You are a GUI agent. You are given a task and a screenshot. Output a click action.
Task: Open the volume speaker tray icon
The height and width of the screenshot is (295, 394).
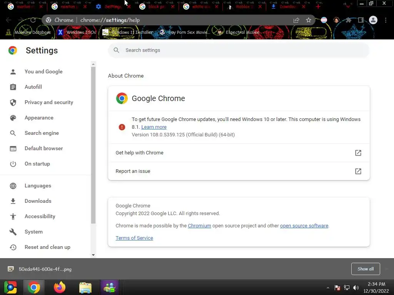[356, 288]
